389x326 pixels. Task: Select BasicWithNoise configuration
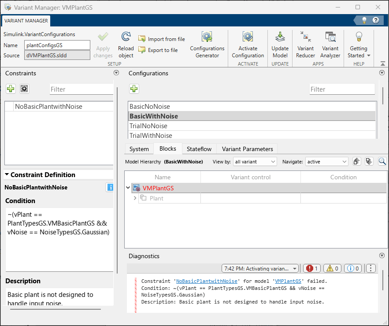click(252, 116)
